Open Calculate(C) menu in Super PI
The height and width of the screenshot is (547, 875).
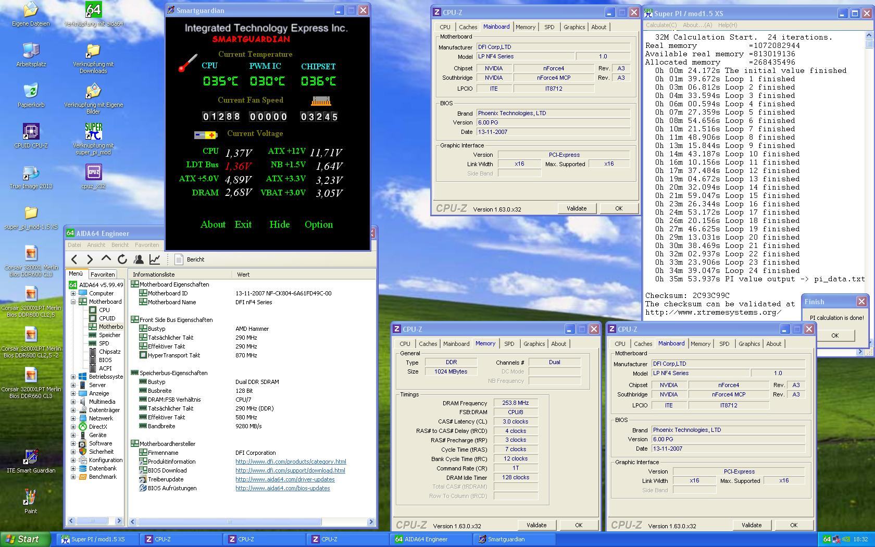(661, 25)
